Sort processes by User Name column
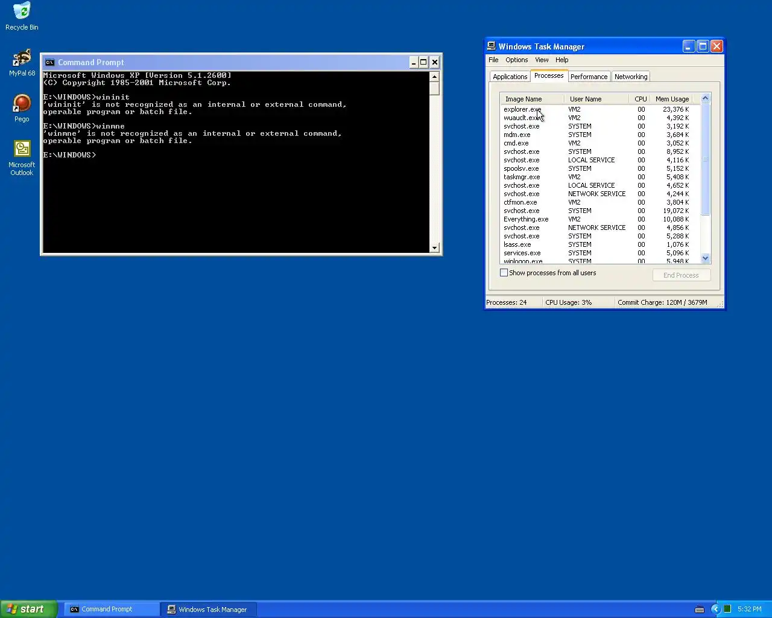The width and height of the screenshot is (772, 618). pos(596,99)
